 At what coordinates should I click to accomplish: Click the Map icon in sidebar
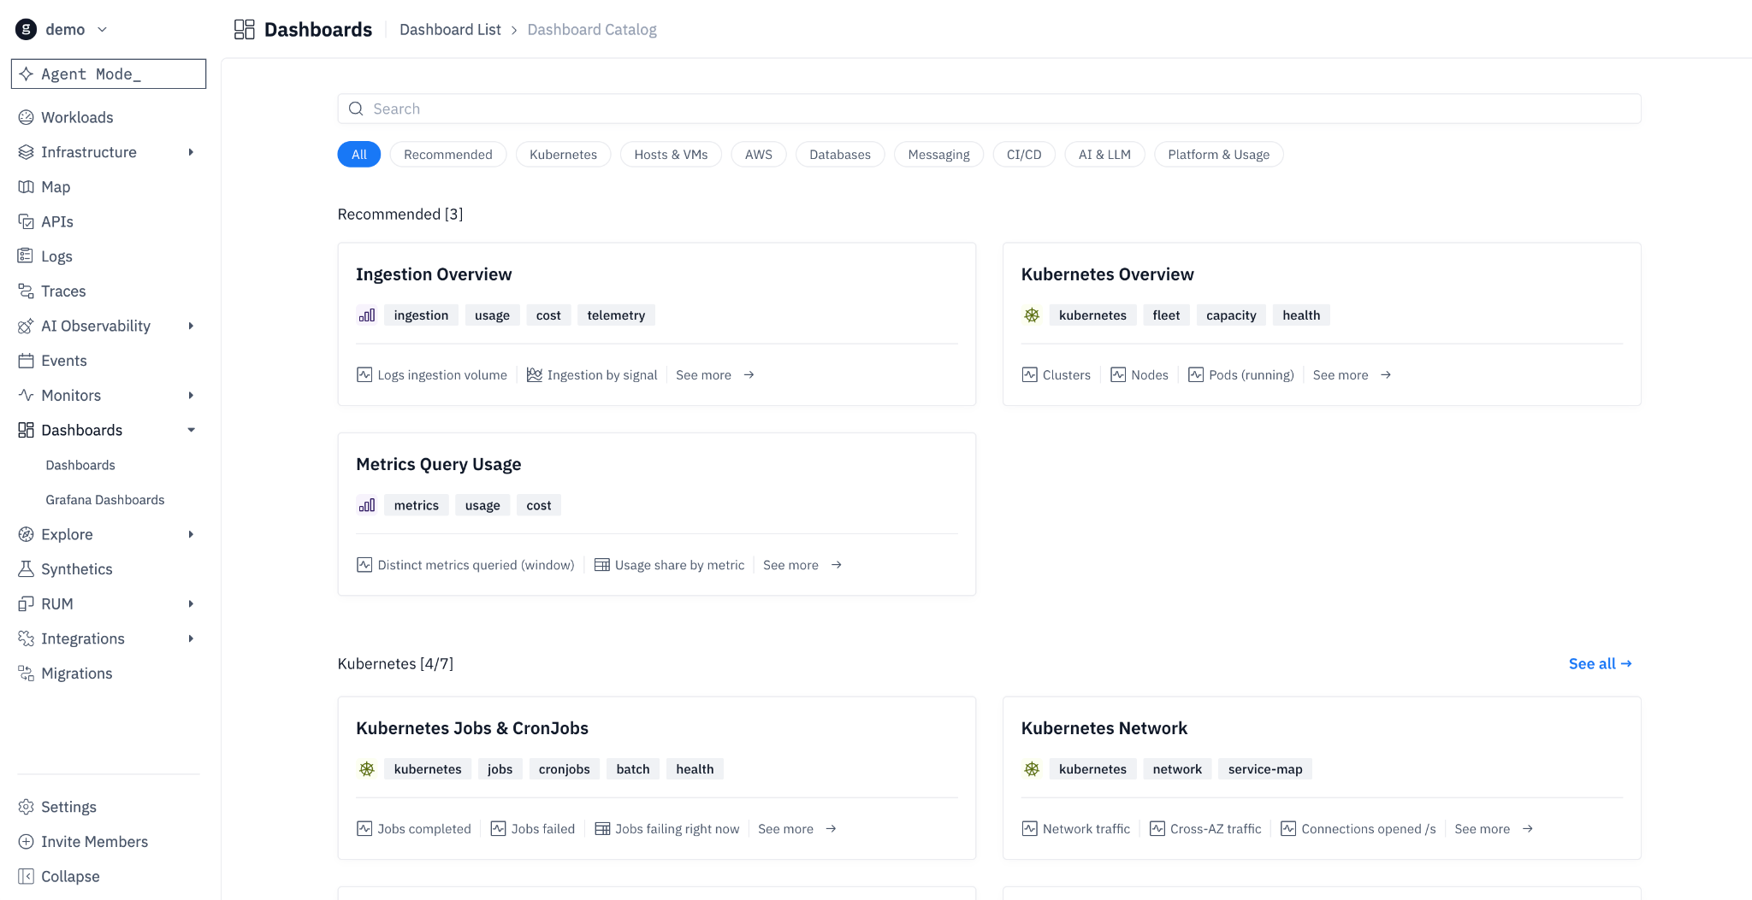26,186
